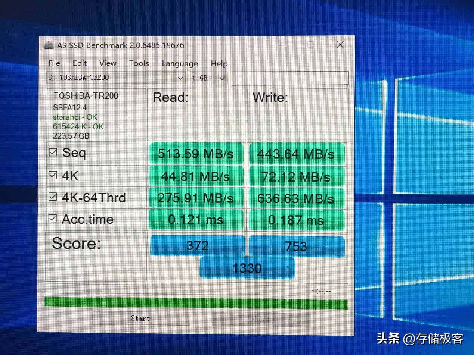The height and width of the screenshot is (355, 474).
Task: Click the AS SSD icon in title bar
Action: (x=49, y=45)
